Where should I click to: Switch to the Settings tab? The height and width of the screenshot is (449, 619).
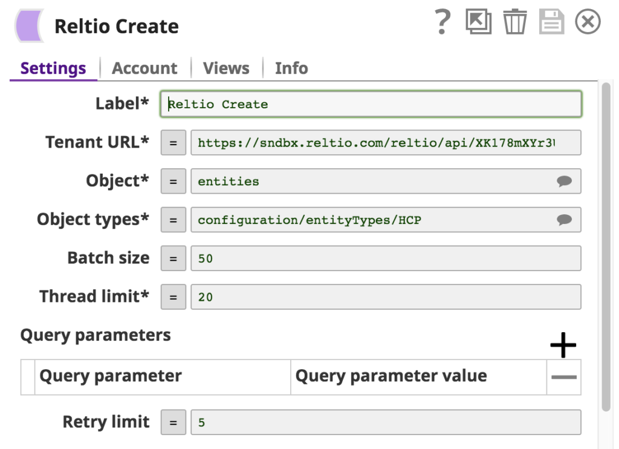tap(53, 68)
